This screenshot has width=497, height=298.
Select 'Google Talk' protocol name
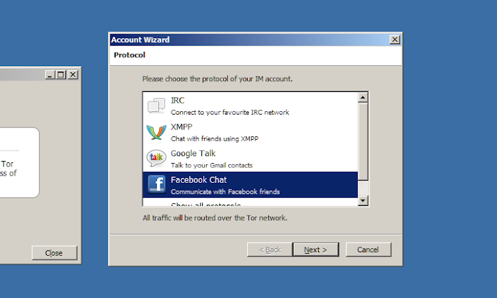tap(193, 153)
